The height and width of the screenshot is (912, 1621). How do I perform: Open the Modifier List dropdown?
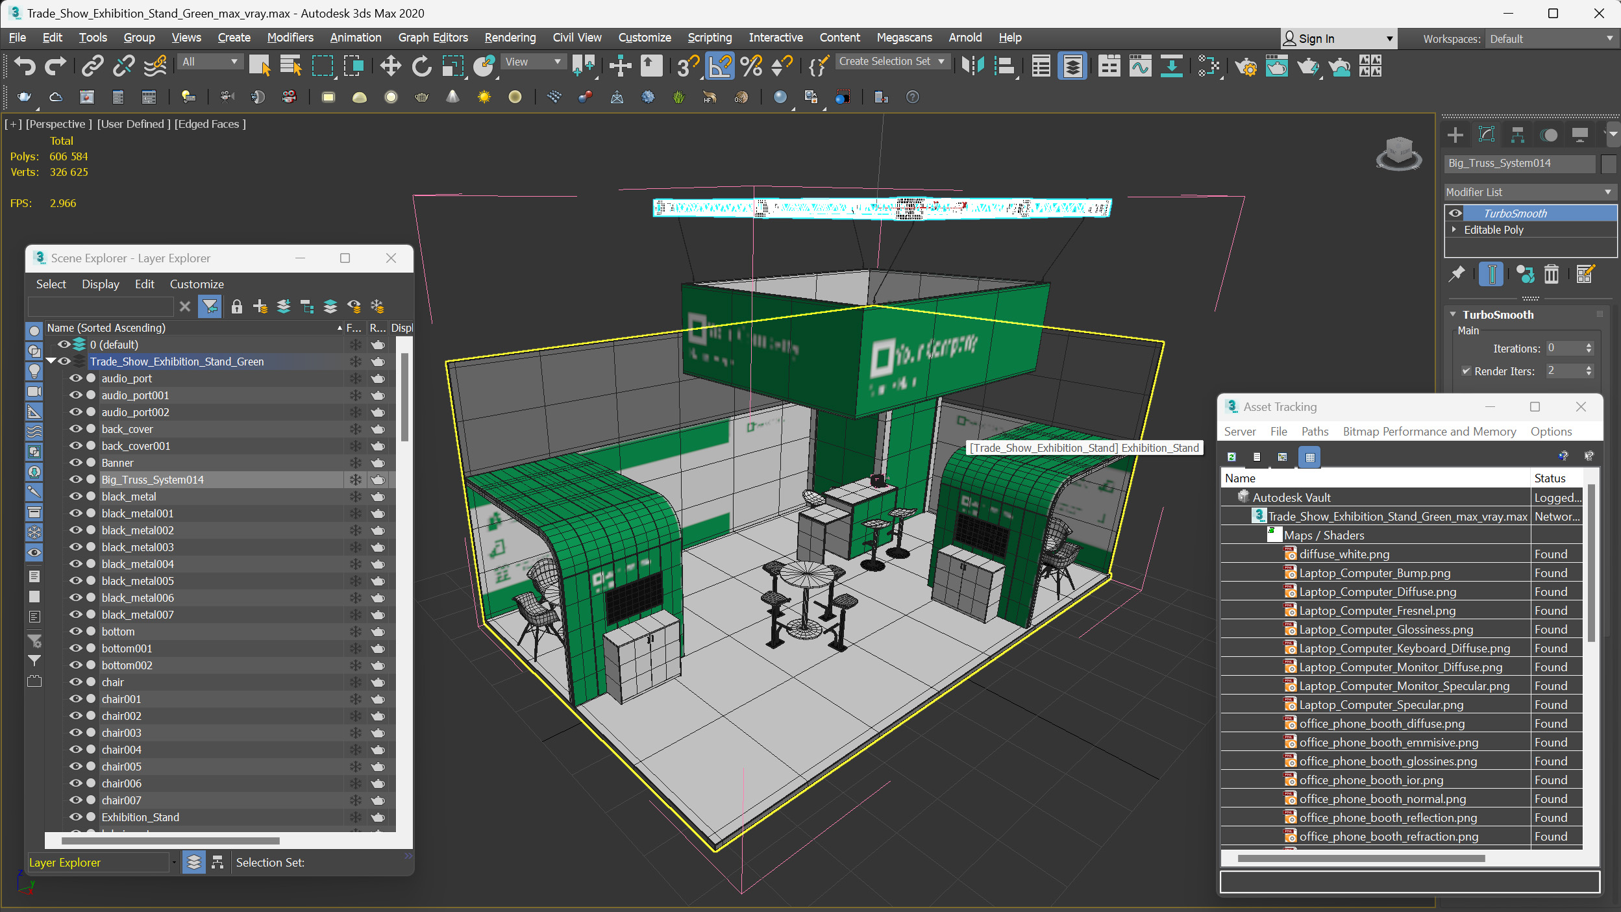click(x=1529, y=192)
